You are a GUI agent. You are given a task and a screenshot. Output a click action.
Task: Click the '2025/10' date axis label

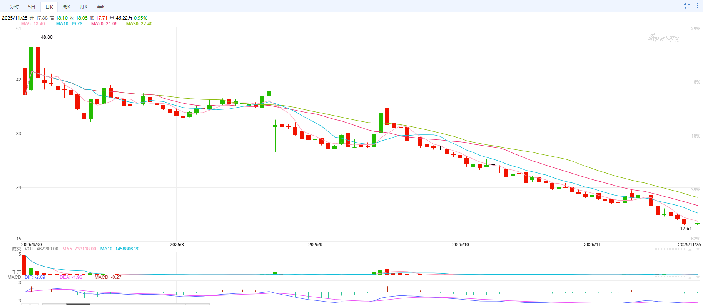tap(461, 245)
